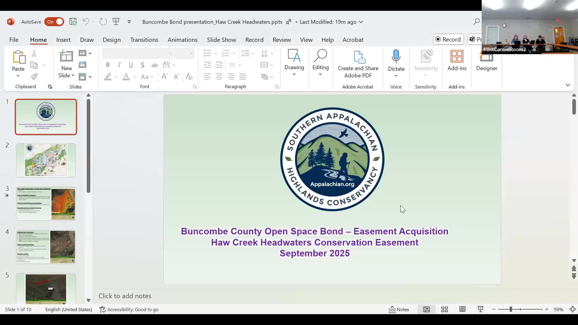Toggle AutoSave switch off
The width and height of the screenshot is (578, 325).
pos(54,22)
